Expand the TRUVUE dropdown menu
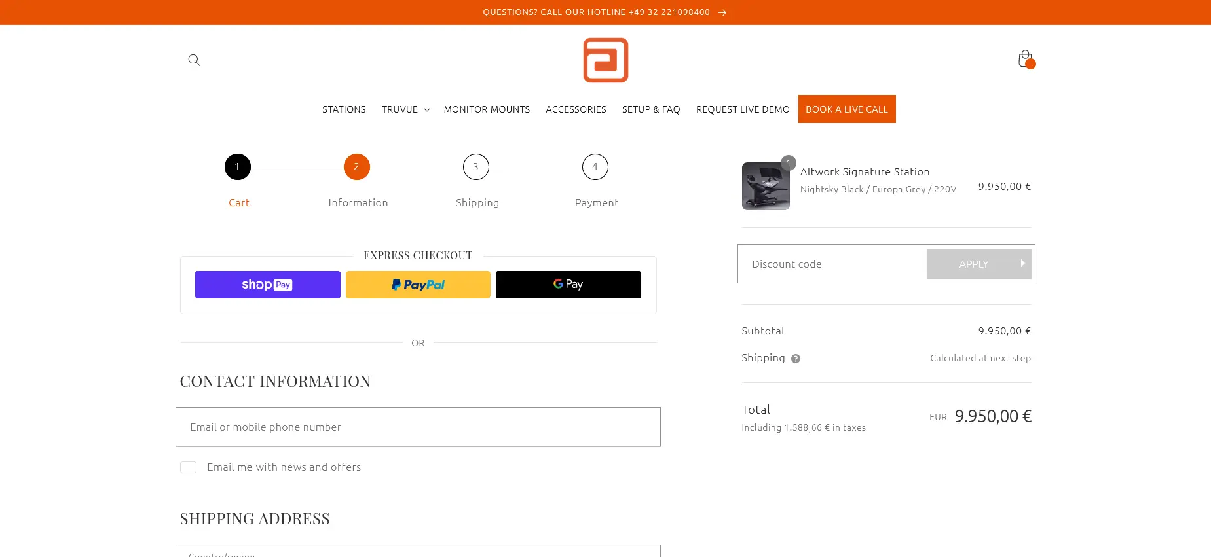Screen dimensions: 1211x557 click(x=405, y=109)
